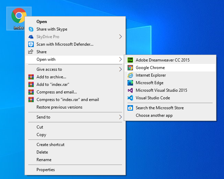Select Search the Microsoft Store

(170, 108)
